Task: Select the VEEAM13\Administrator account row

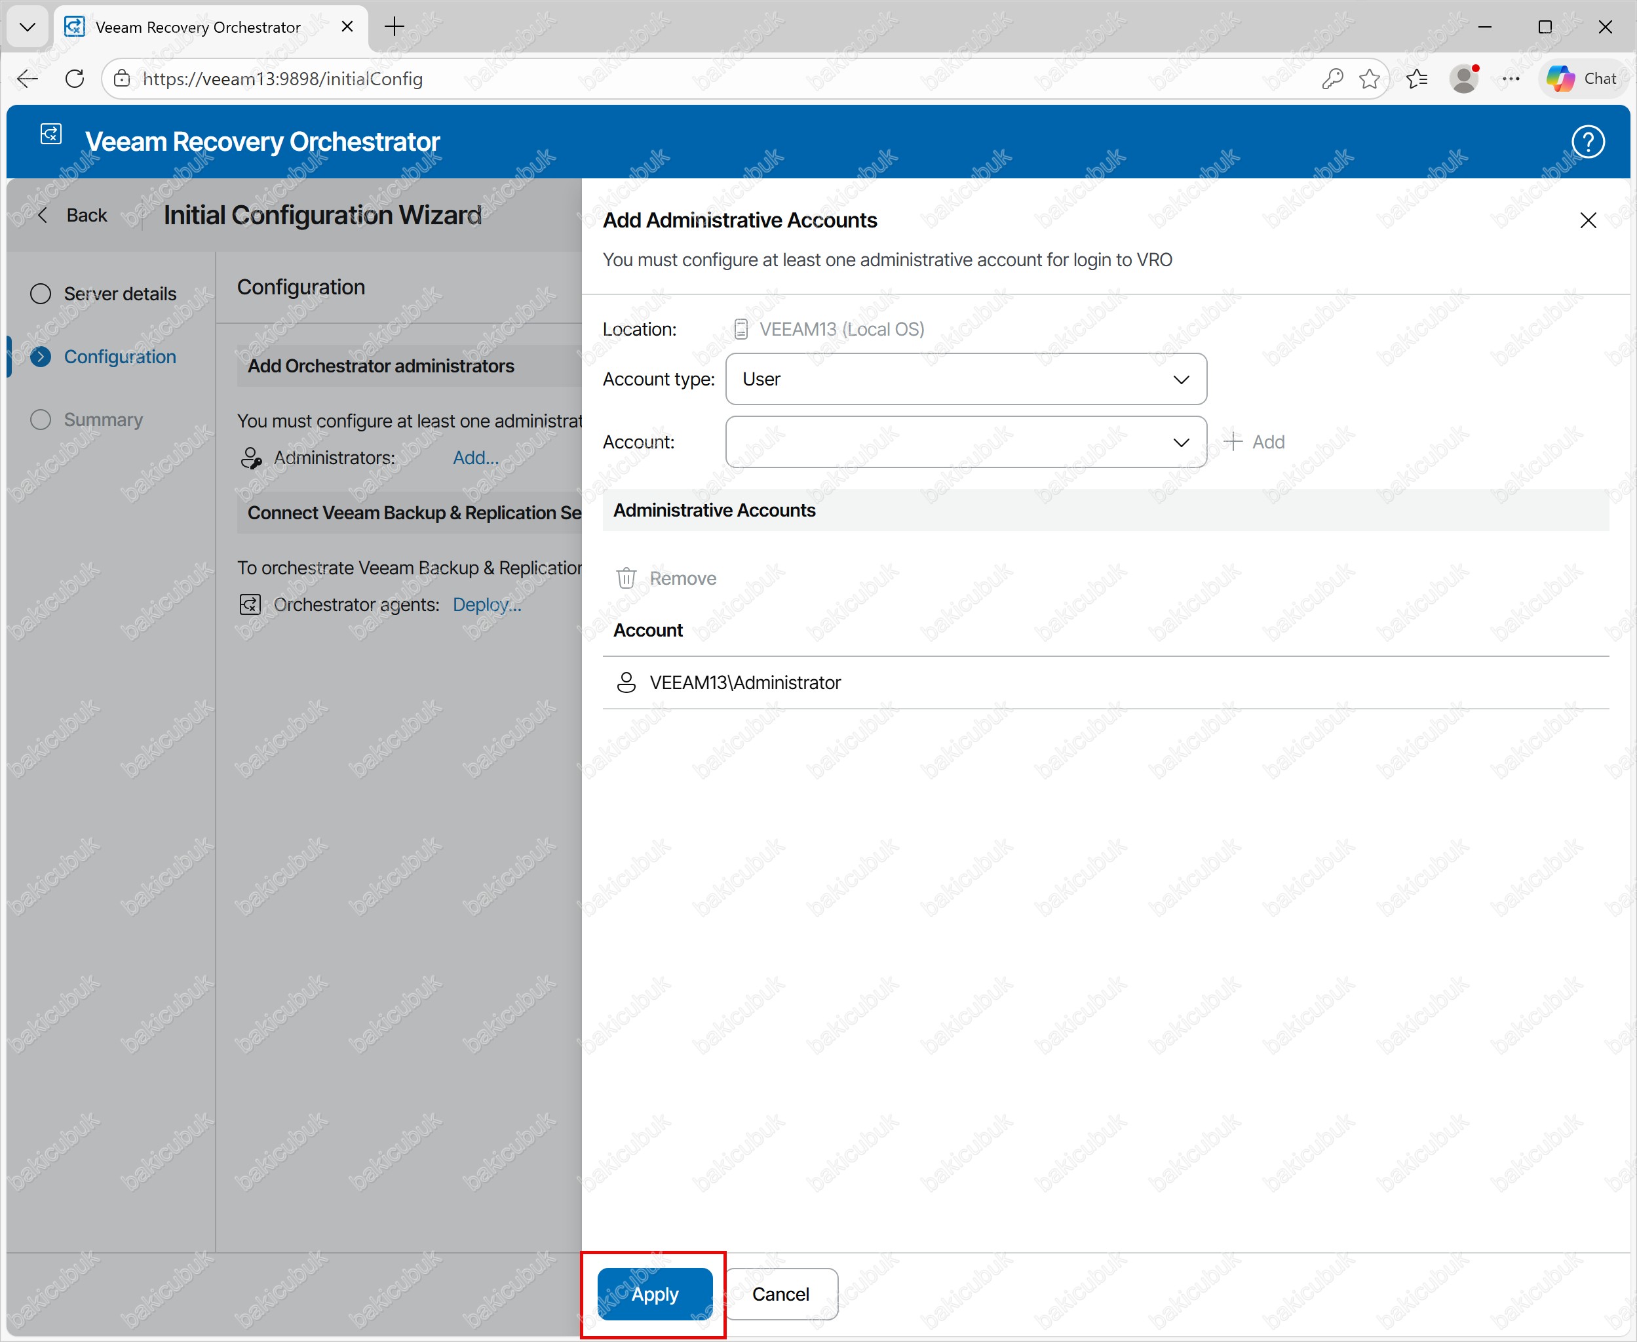Action: (744, 682)
